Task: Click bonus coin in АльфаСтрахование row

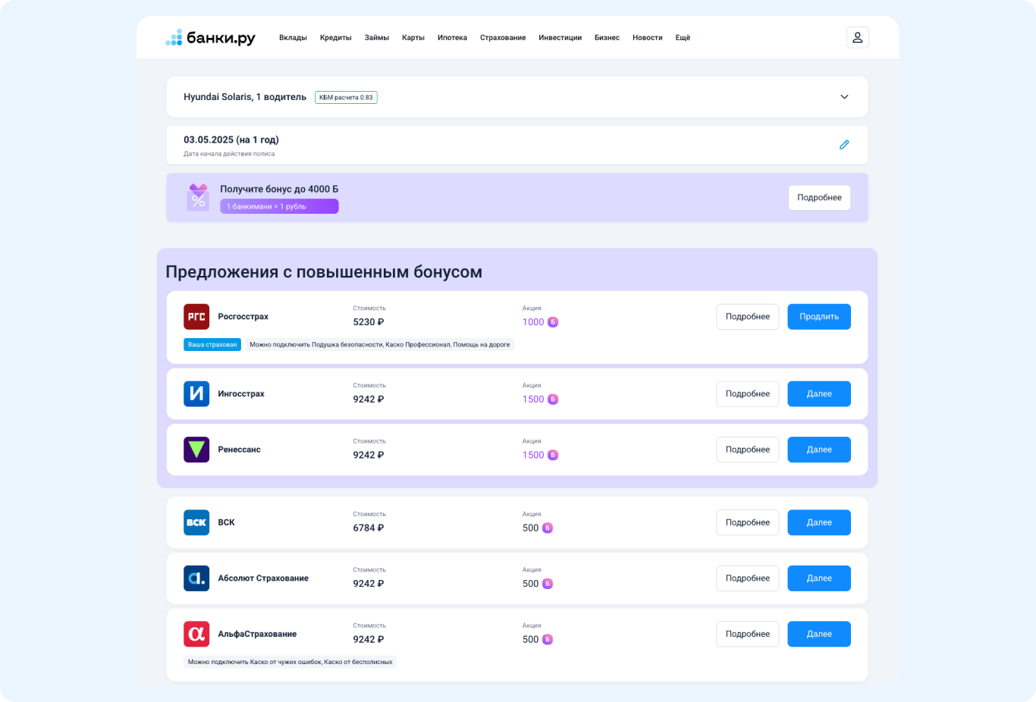Action: 548,639
